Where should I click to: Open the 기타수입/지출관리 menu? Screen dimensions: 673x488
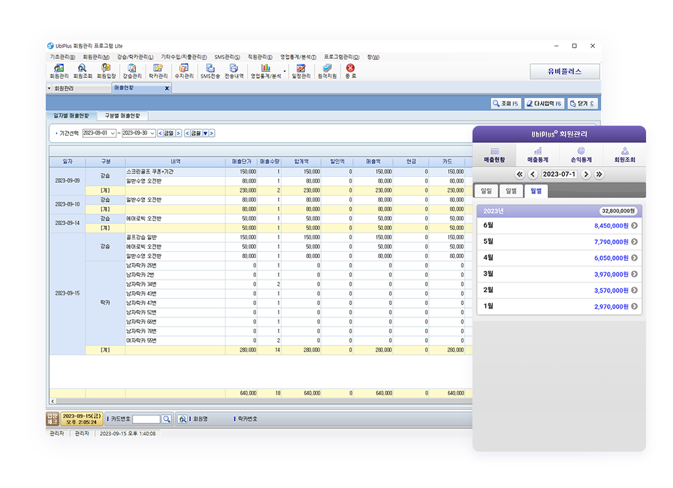click(x=184, y=57)
